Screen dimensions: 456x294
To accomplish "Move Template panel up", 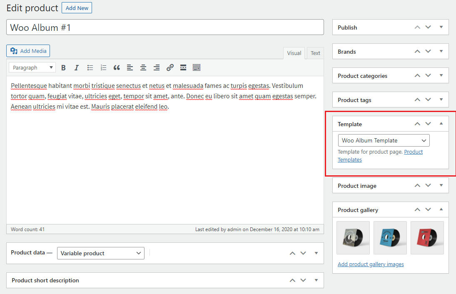I will click(417, 124).
